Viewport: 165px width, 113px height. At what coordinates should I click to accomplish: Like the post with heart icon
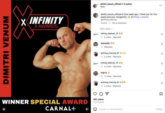click(x=95, y=94)
